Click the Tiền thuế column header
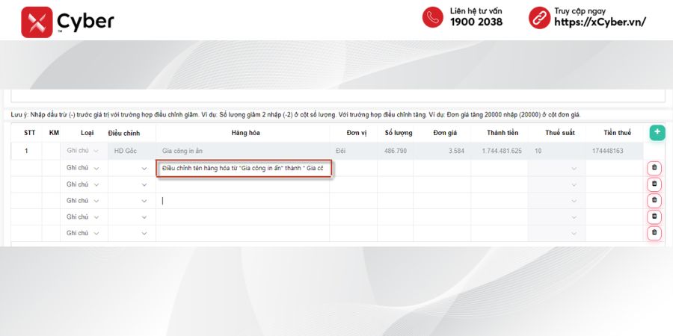The width and height of the screenshot is (673, 336). pos(618,133)
